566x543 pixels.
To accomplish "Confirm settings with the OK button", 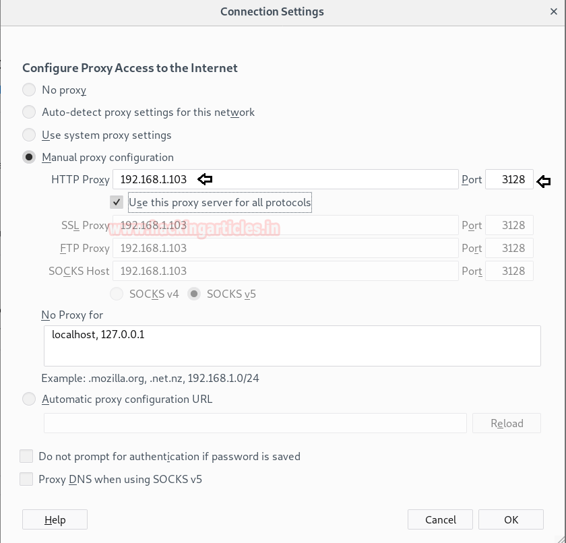I will (x=511, y=519).
